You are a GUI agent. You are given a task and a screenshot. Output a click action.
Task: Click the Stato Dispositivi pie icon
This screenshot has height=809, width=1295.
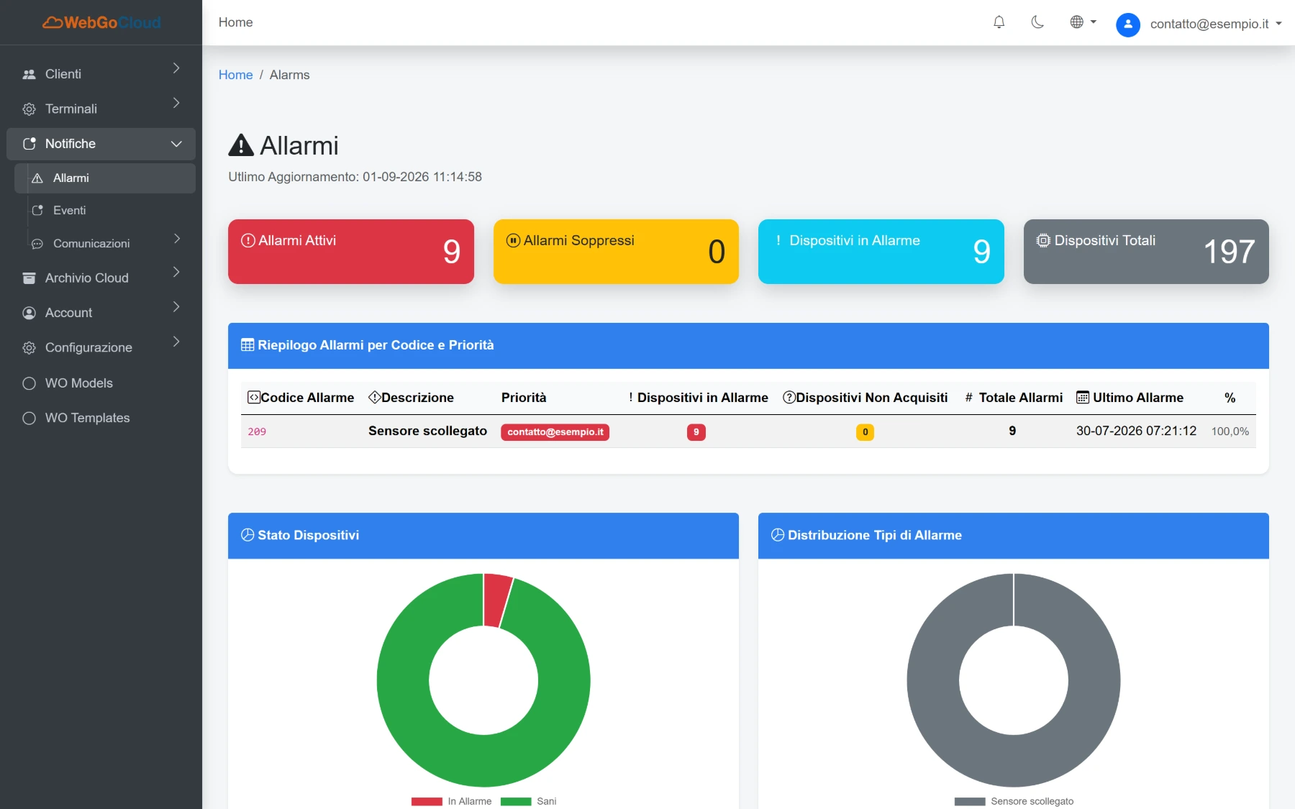coord(247,535)
